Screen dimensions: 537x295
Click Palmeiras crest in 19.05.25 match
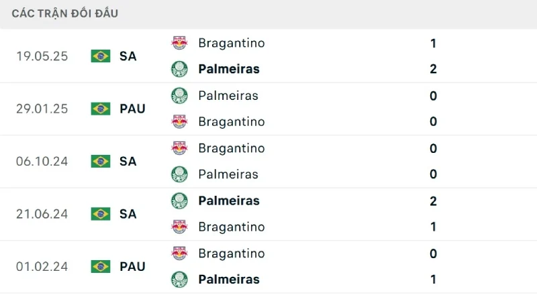pyautogui.click(x=179, y=69)
